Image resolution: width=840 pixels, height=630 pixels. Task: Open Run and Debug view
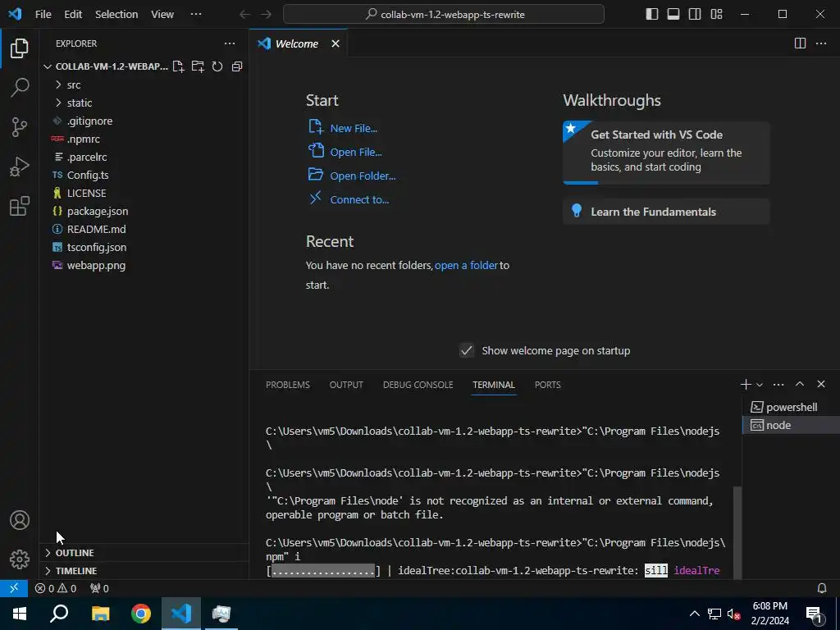click(20, 167)
